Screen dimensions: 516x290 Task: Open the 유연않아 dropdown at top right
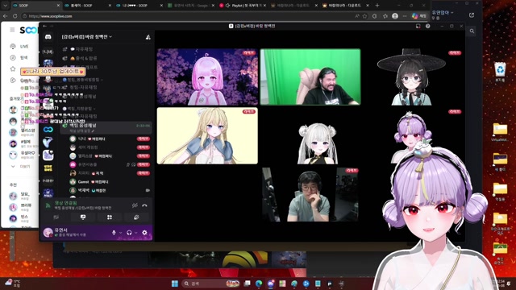(443, 13)
